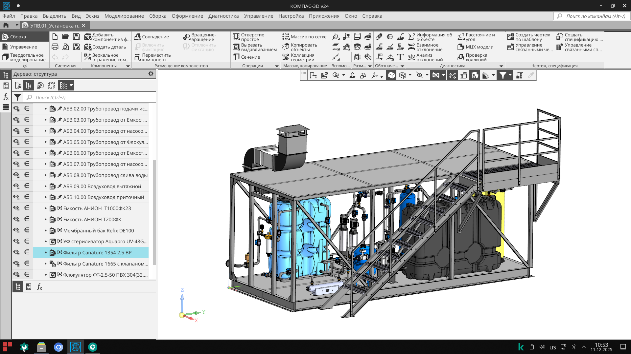Select the Твердотельное моделирование toolset

coord(24,57)
